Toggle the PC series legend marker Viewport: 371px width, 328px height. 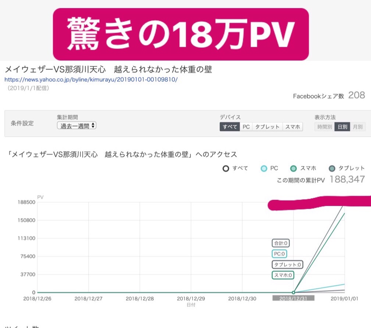coord(264,168)
